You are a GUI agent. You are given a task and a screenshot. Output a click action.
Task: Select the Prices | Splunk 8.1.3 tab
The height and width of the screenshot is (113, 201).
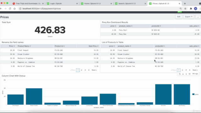coord(165,3)
